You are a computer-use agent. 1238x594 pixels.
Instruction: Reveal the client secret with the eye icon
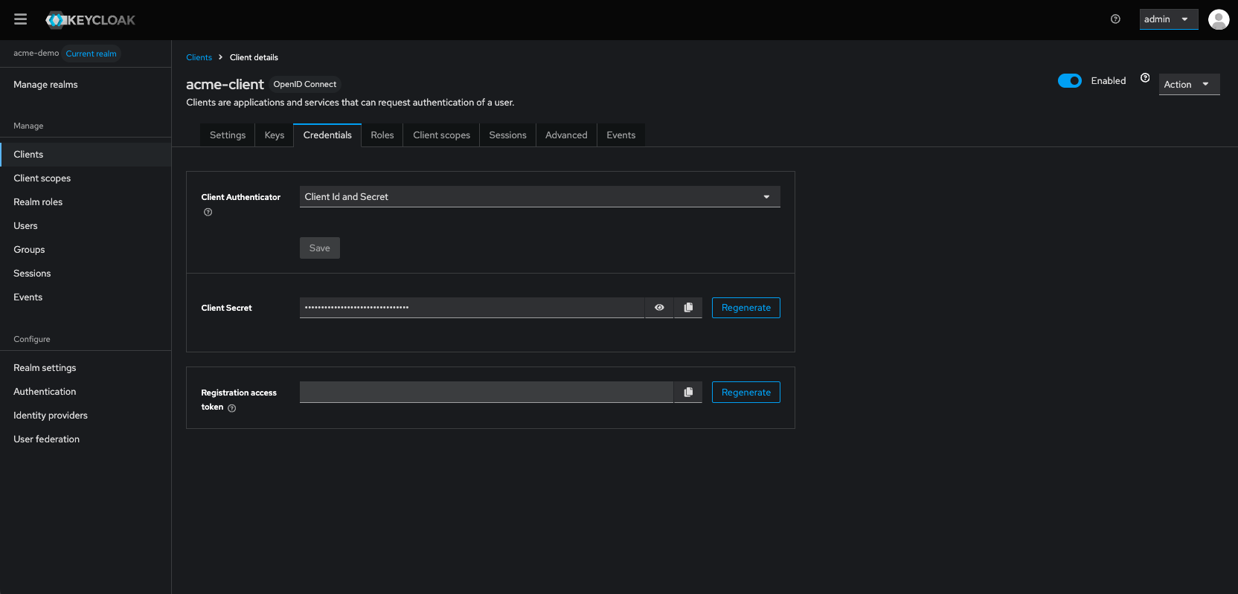pyautogui.click(x=659, y=308)
